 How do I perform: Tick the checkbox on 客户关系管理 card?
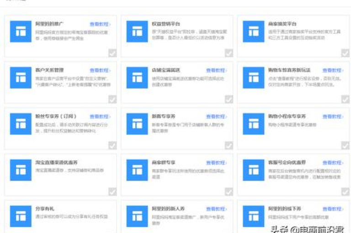(x=112, y=99)
